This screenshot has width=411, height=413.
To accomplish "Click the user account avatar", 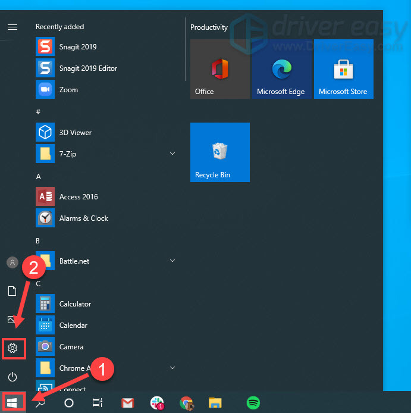I will coord(12,262).
